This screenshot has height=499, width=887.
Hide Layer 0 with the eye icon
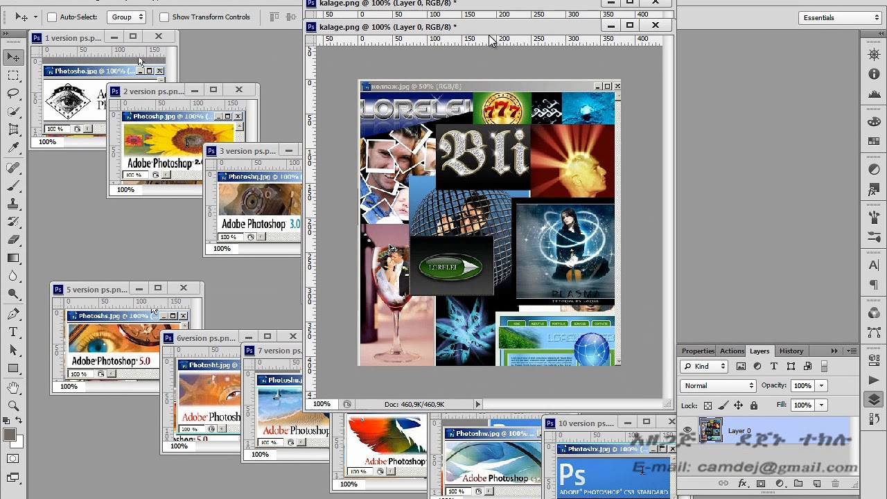(687, 430)
